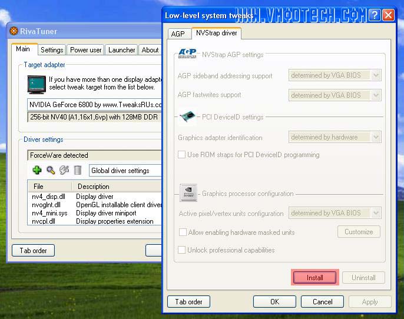
Task: Open the Power user tab
Action: pos(85,50)
